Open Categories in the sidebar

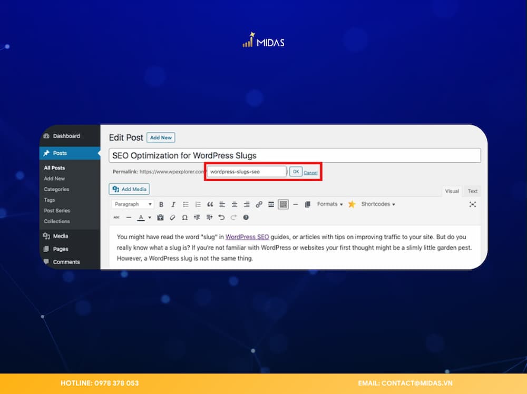click(56, 190)
